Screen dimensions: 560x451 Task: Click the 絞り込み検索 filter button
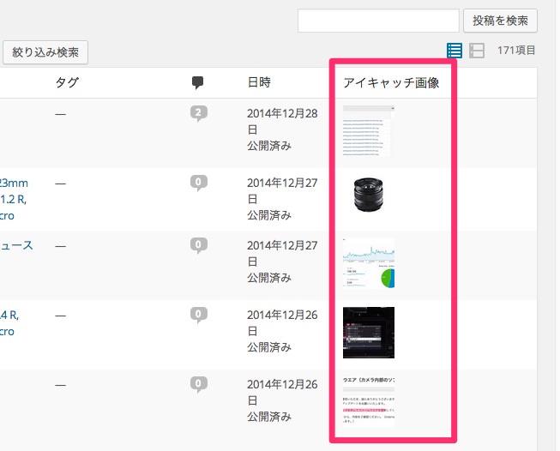pyautogui.click(x=45, y=52)
